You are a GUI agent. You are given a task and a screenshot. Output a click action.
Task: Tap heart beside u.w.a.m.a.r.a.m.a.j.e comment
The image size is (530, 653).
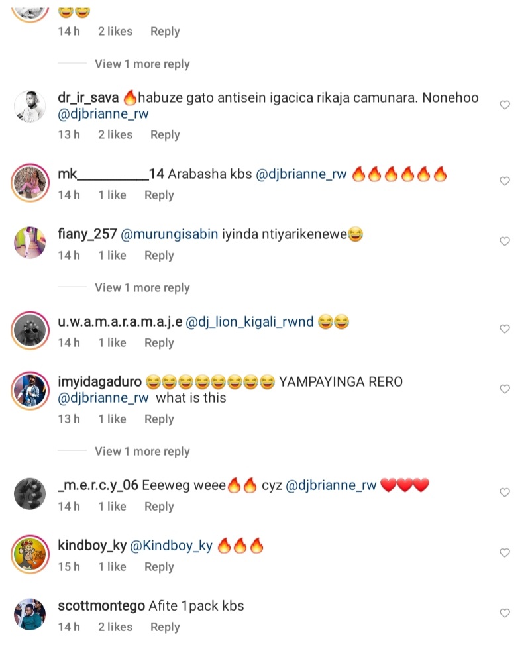tap(505, 329)
